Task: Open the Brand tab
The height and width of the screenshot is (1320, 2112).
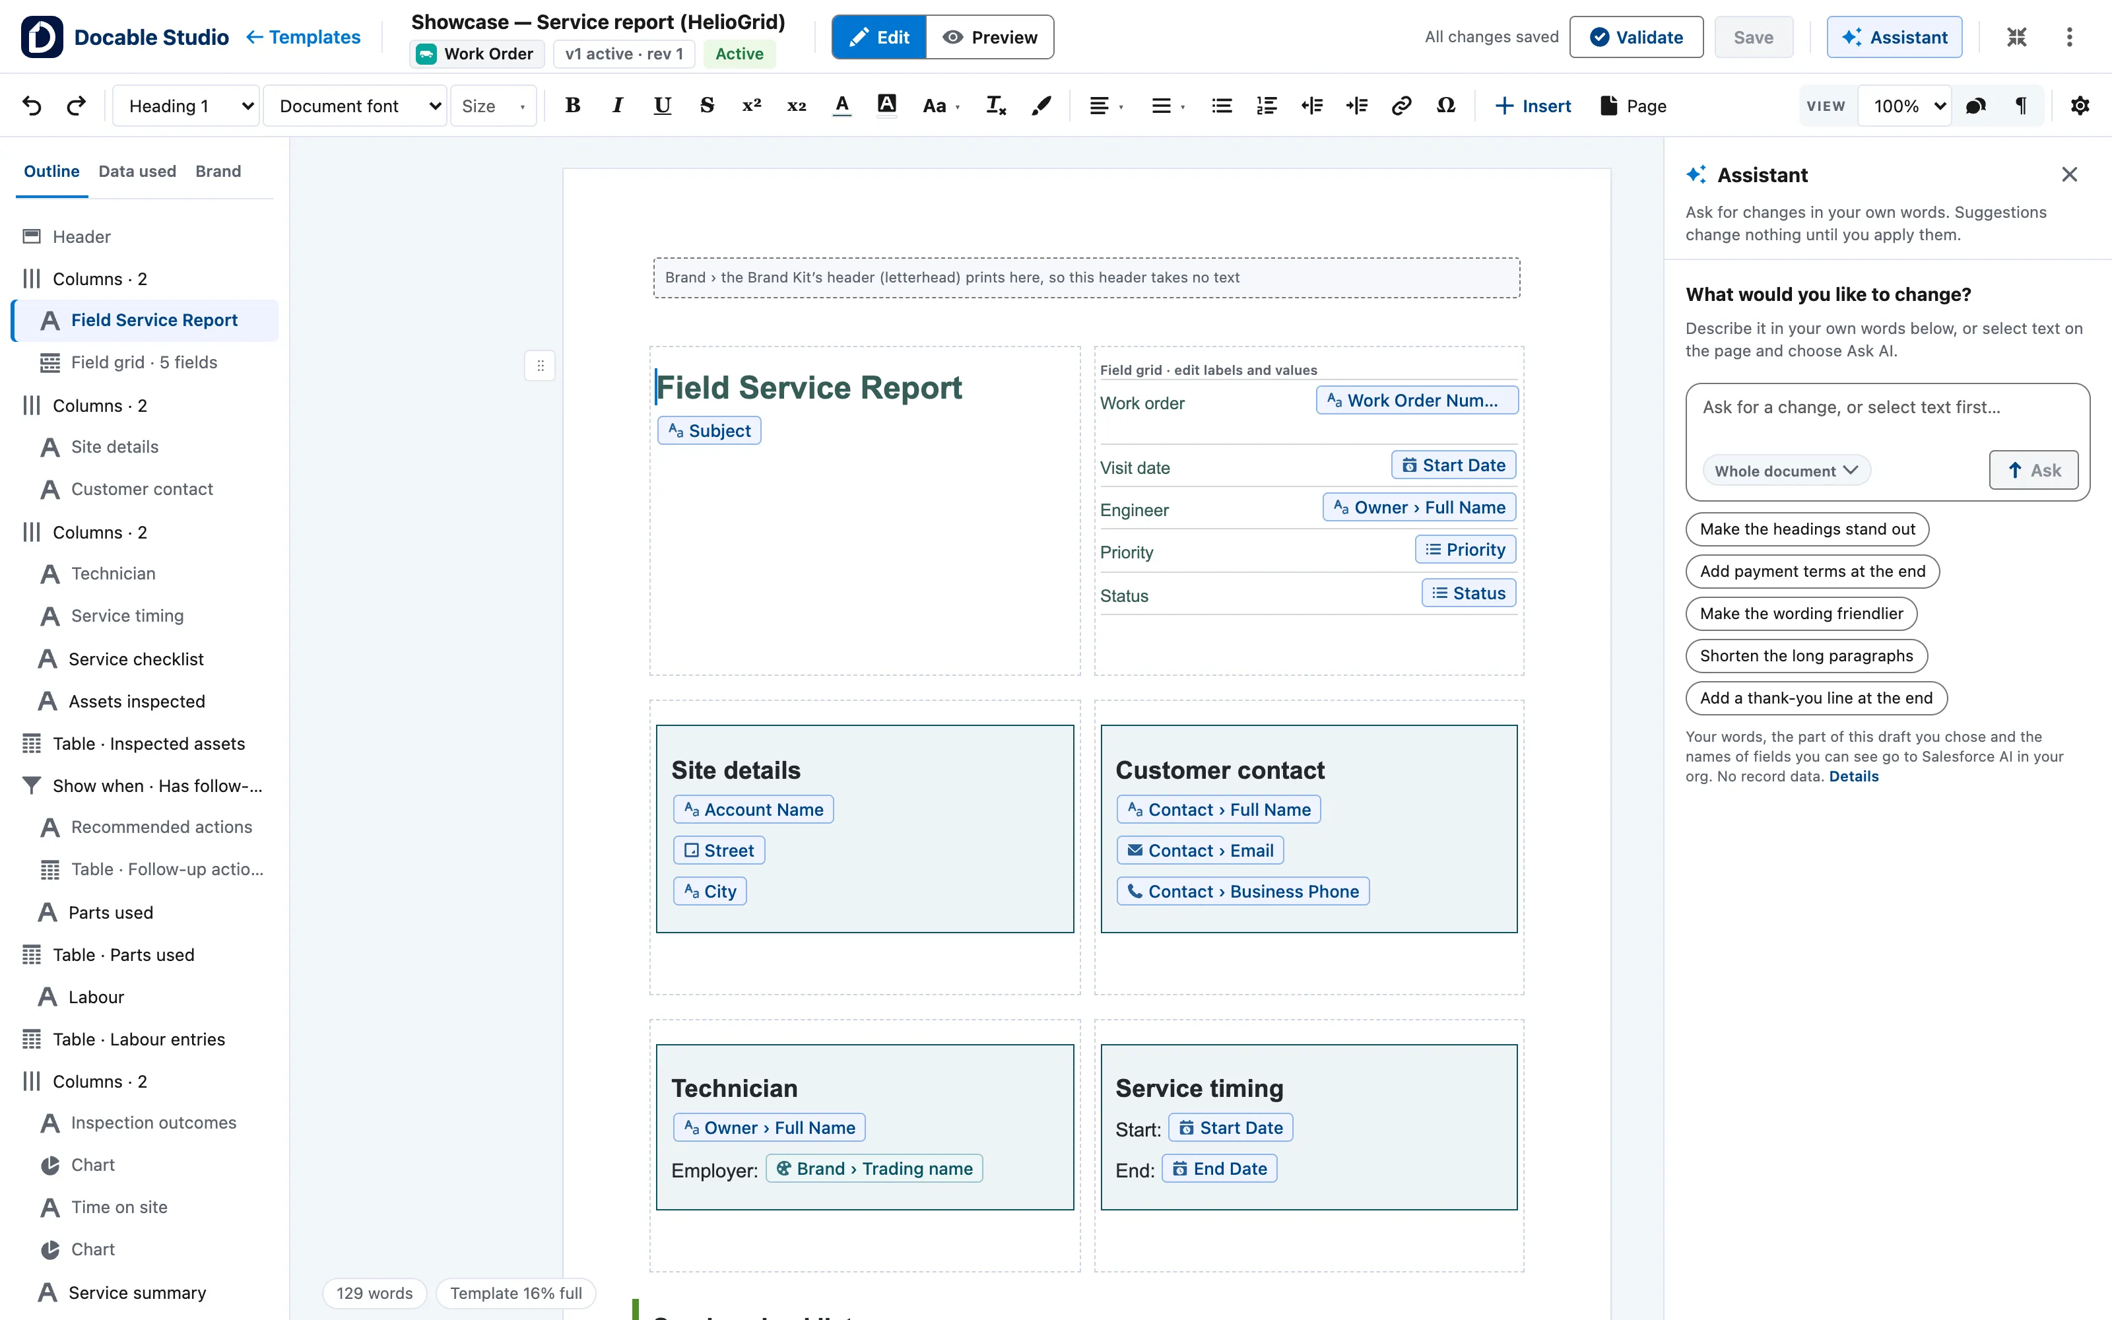Action: tap(218, 171)
